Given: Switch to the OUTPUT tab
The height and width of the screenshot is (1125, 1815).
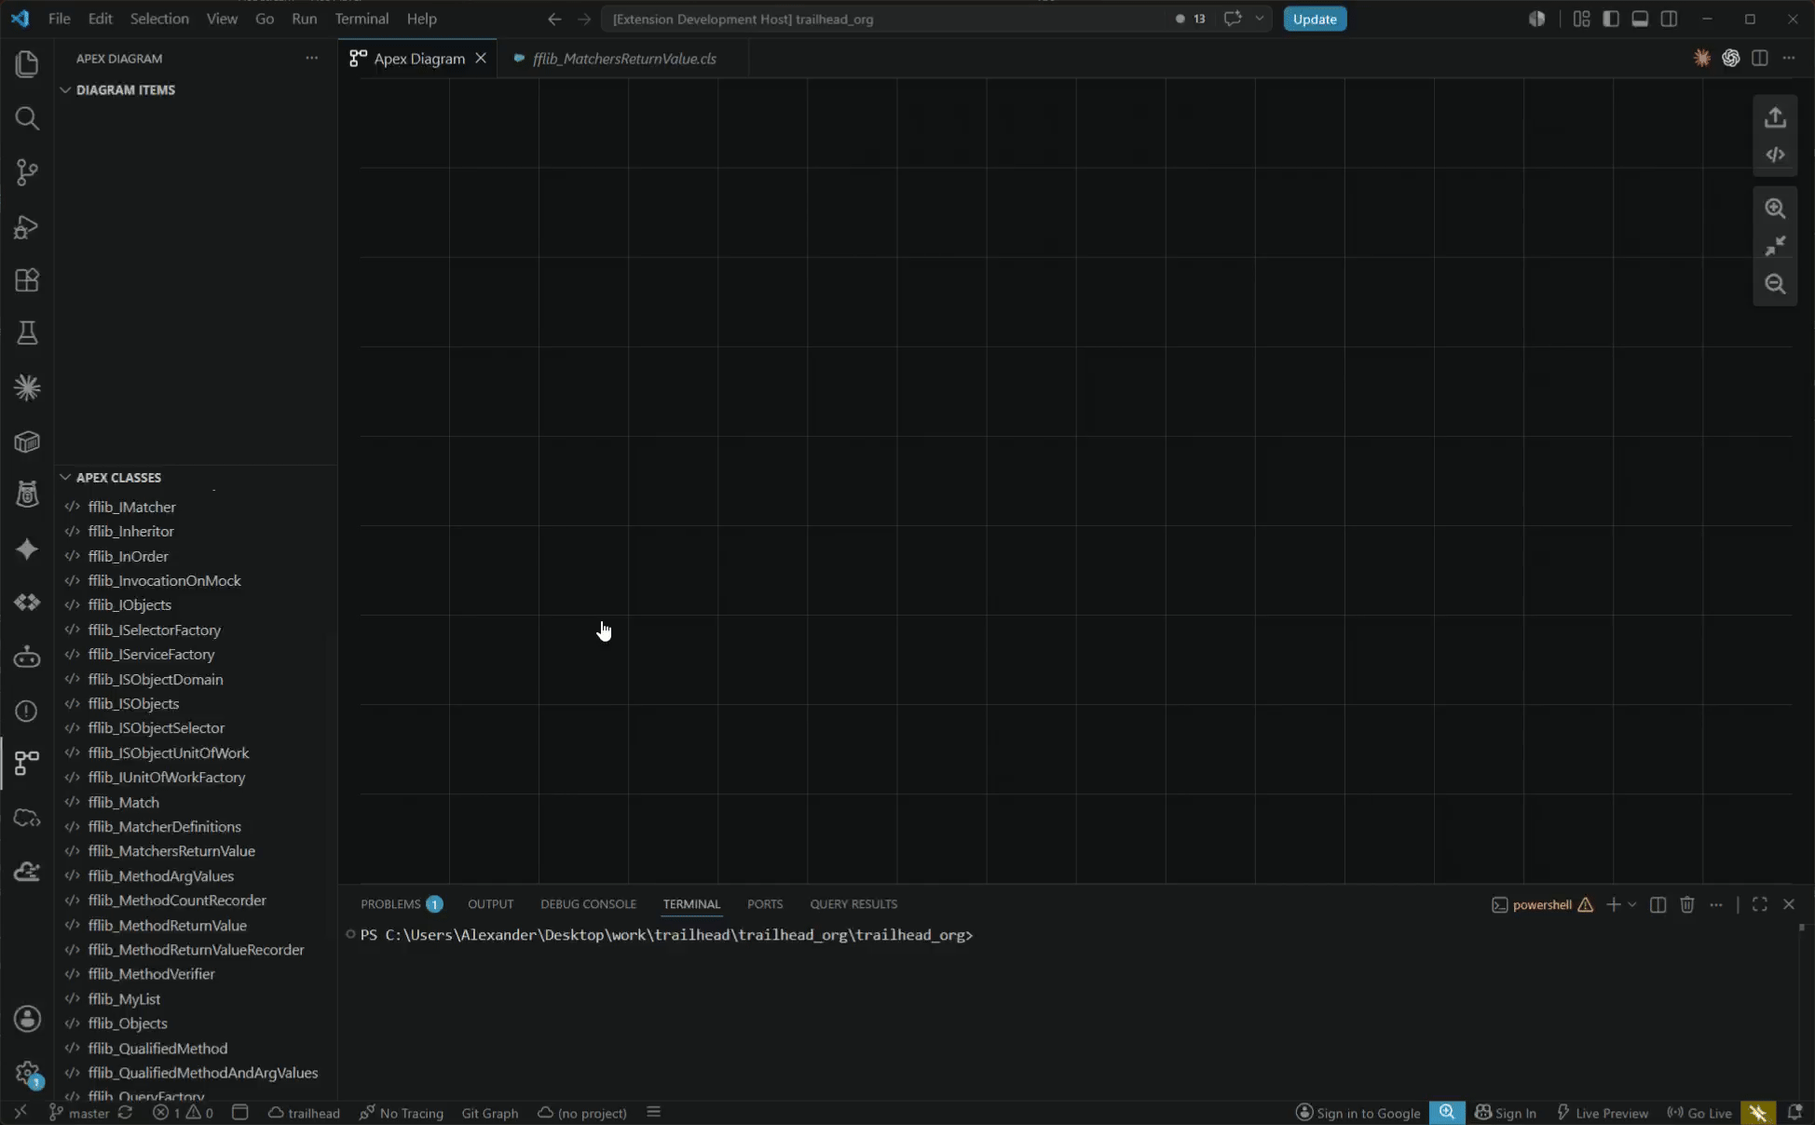Looking at the screenshot, I should [490, 903].
